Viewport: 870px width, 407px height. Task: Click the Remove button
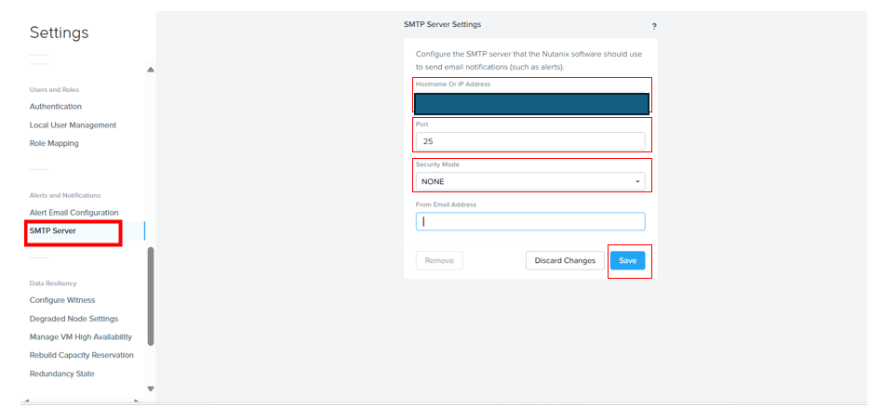point(439,260)
